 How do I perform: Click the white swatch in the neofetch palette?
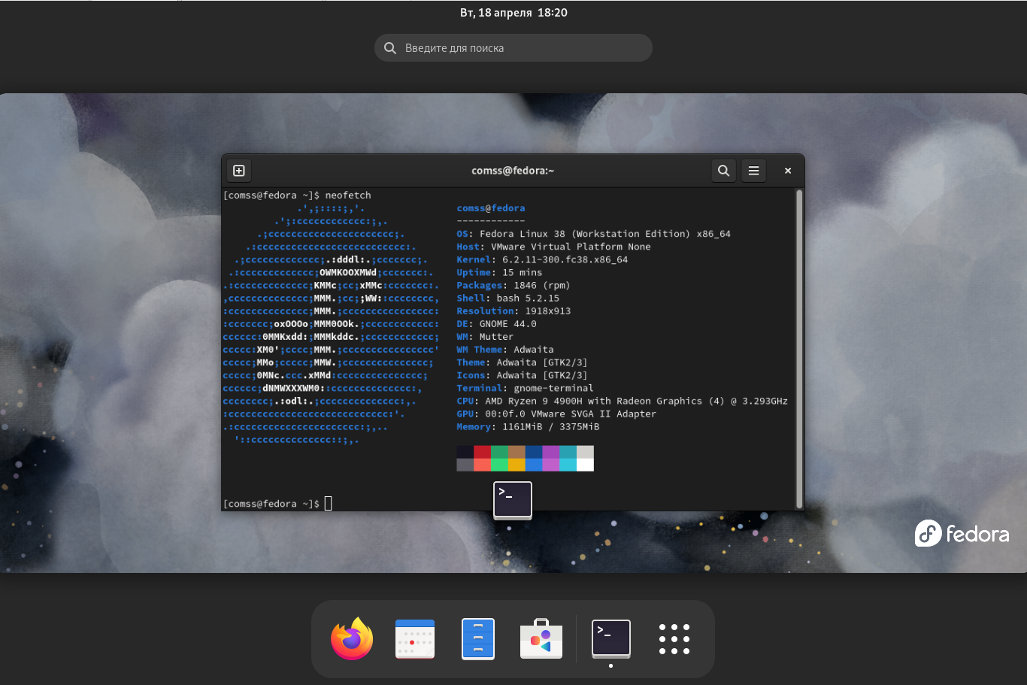(x=585, y=465)
